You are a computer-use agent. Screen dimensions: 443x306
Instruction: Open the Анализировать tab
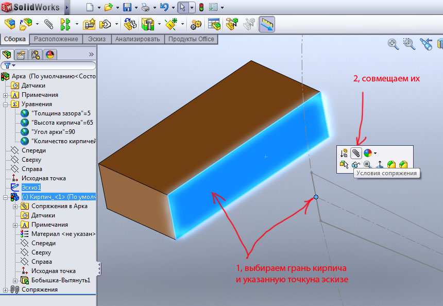click(139, 39)
